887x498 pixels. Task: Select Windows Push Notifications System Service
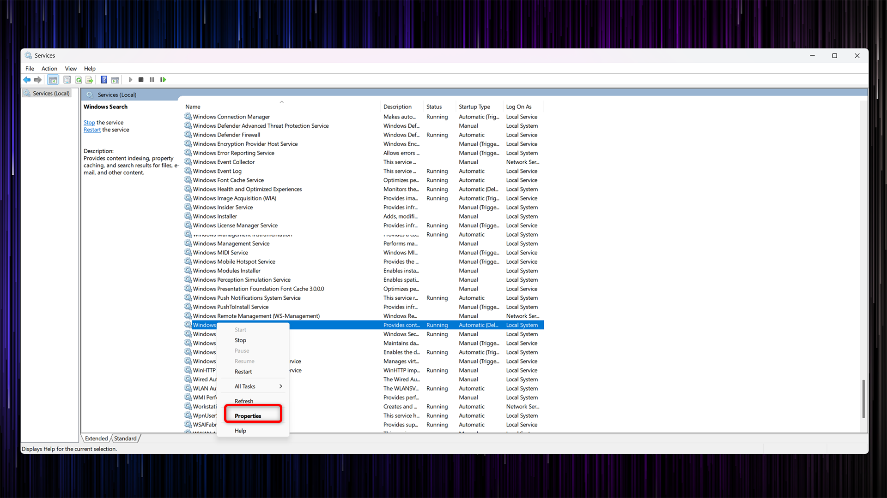pyautogui.click(x=364, y=298)
